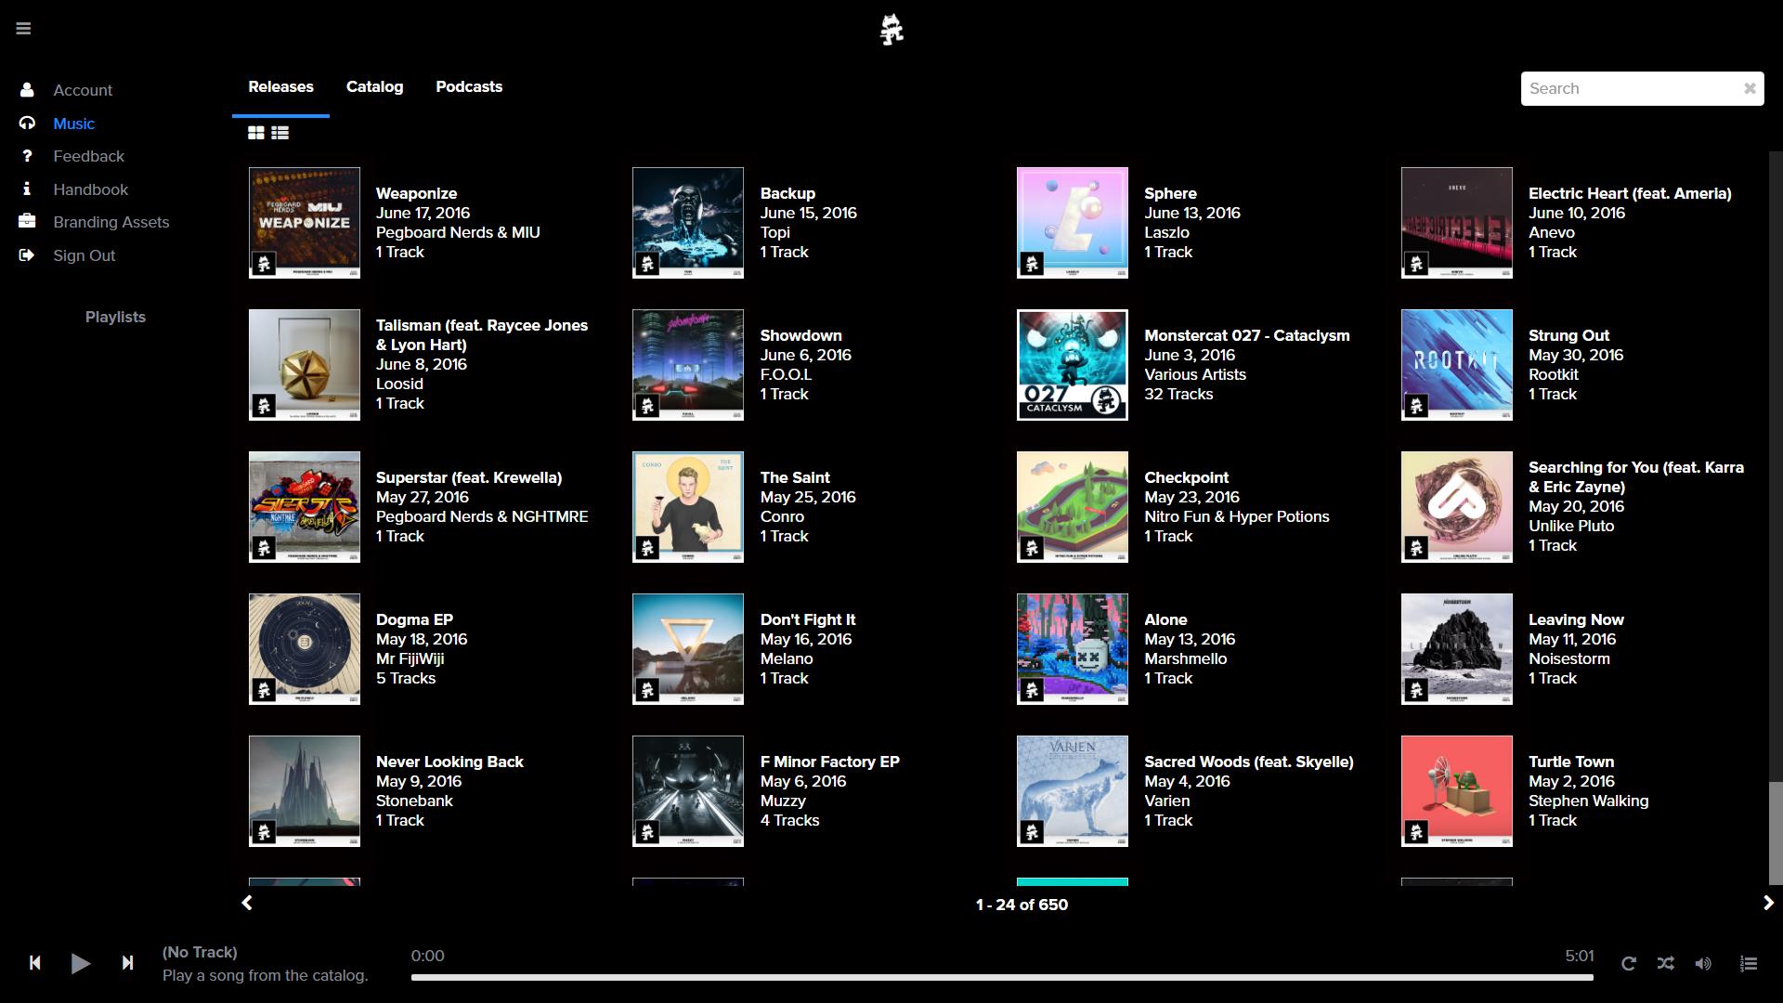The width and height of the screenshot is (1783, 1003).
Task: Click the Feedback question mark icon
Action: coord(27,156)
